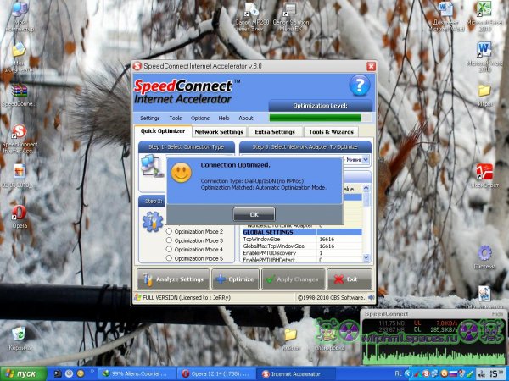Open the Windows Start button

23,374
